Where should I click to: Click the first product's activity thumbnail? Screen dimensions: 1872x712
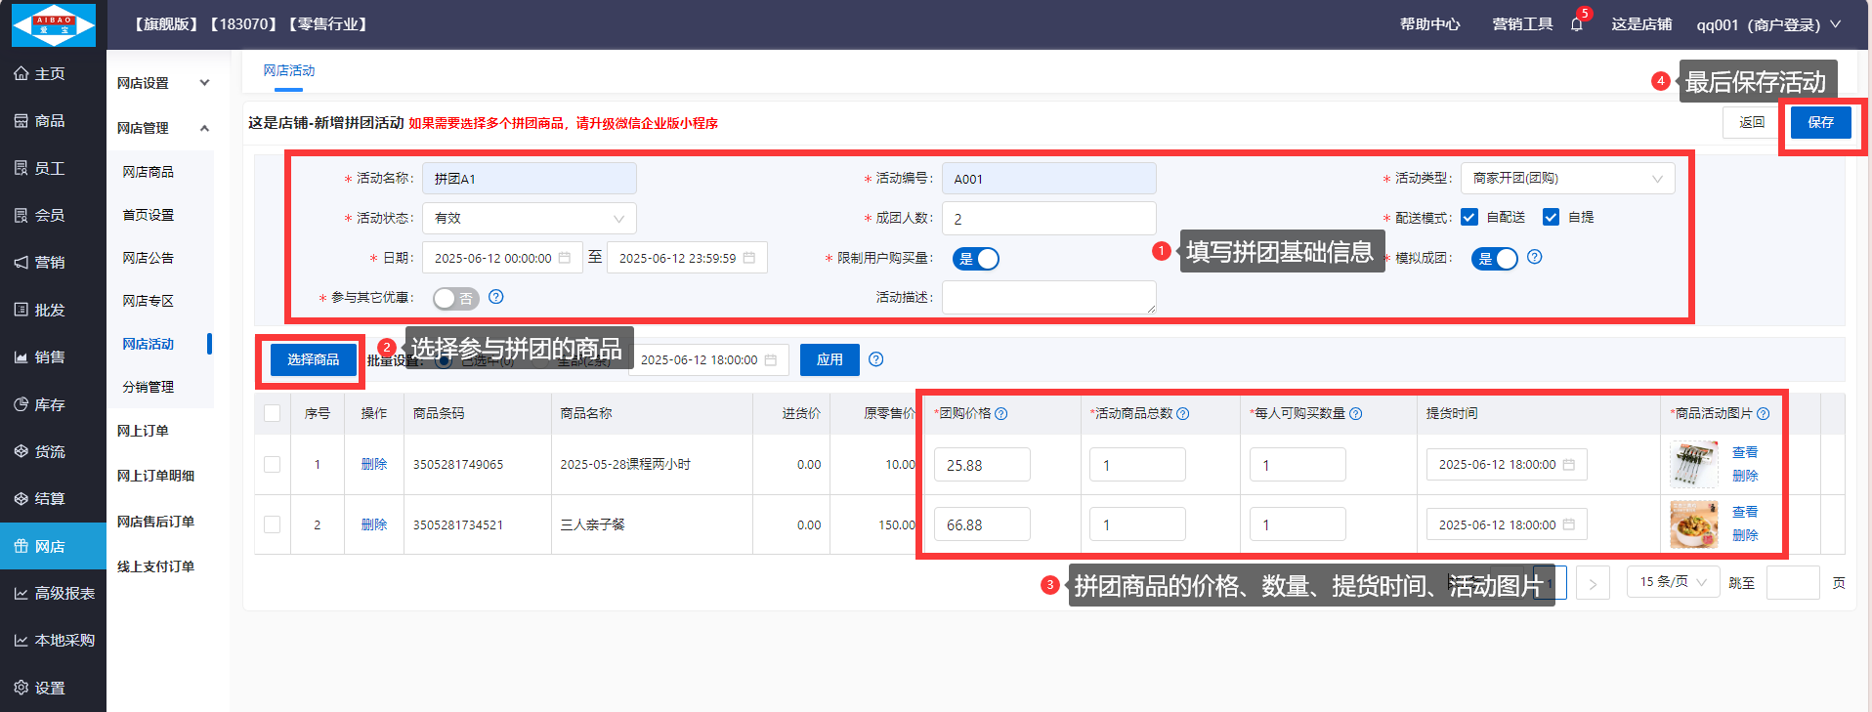(x=1693, y=465)
